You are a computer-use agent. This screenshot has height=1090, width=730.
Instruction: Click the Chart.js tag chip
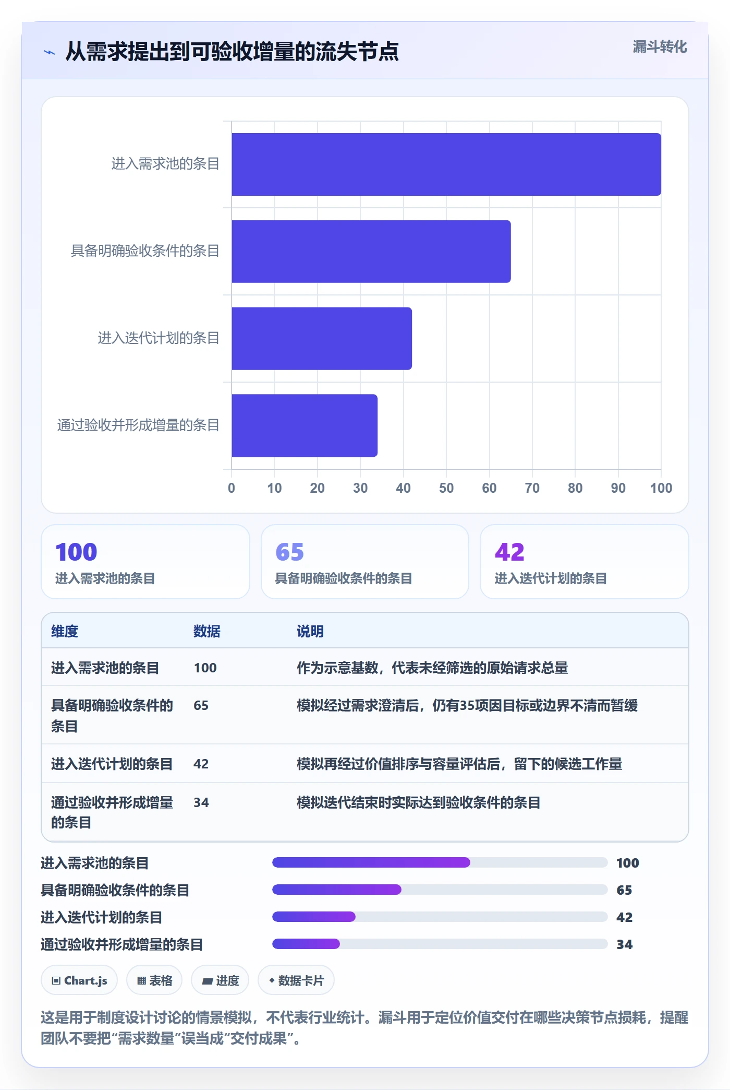click(x=79, y=980)
